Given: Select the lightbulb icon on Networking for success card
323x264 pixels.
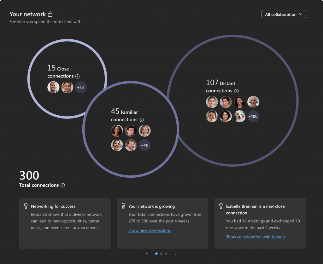Looking at the screenshot, I should pos(26,206).
